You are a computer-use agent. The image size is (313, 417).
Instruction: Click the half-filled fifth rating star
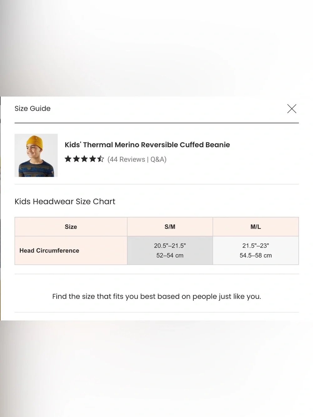click(100, 159)
